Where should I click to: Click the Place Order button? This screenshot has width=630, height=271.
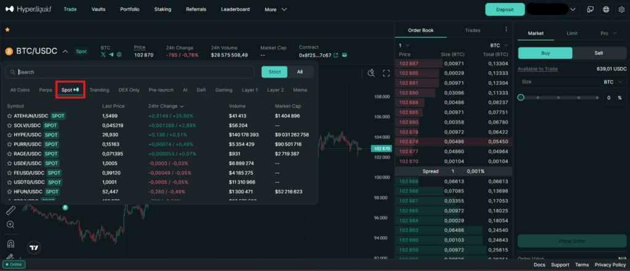(x=572, y=241)
